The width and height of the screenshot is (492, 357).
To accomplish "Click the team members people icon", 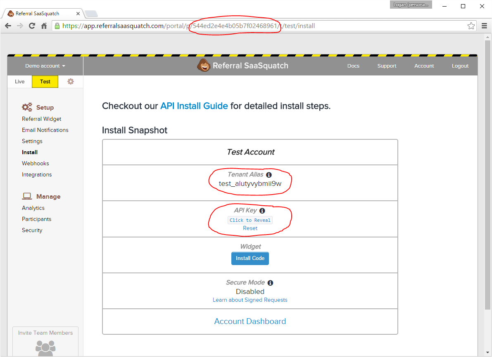I will (45, 348).
